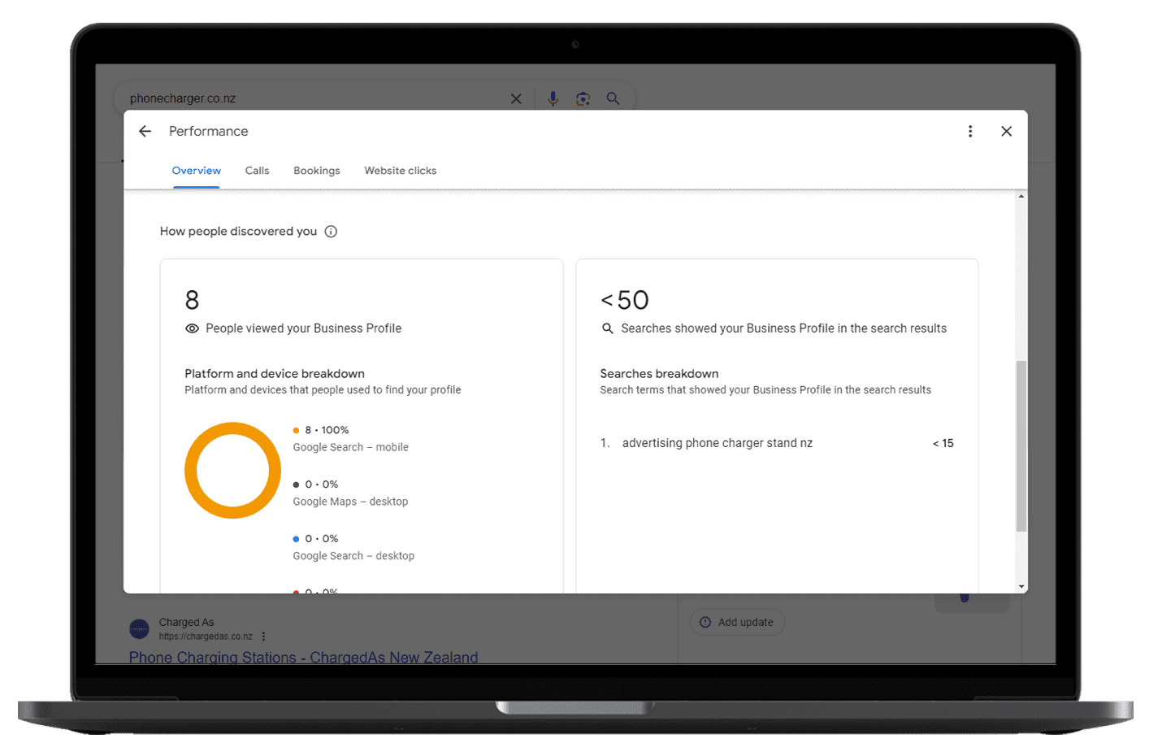
Task: Clear the search box with X icon
Action: pyautogui.click(x=516, y=98)
